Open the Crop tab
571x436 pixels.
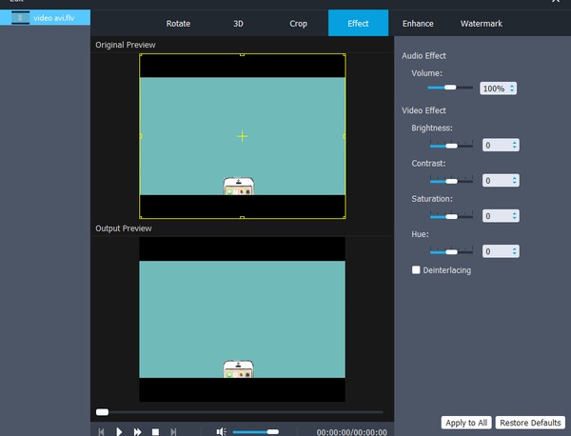[x=298, y=23]
